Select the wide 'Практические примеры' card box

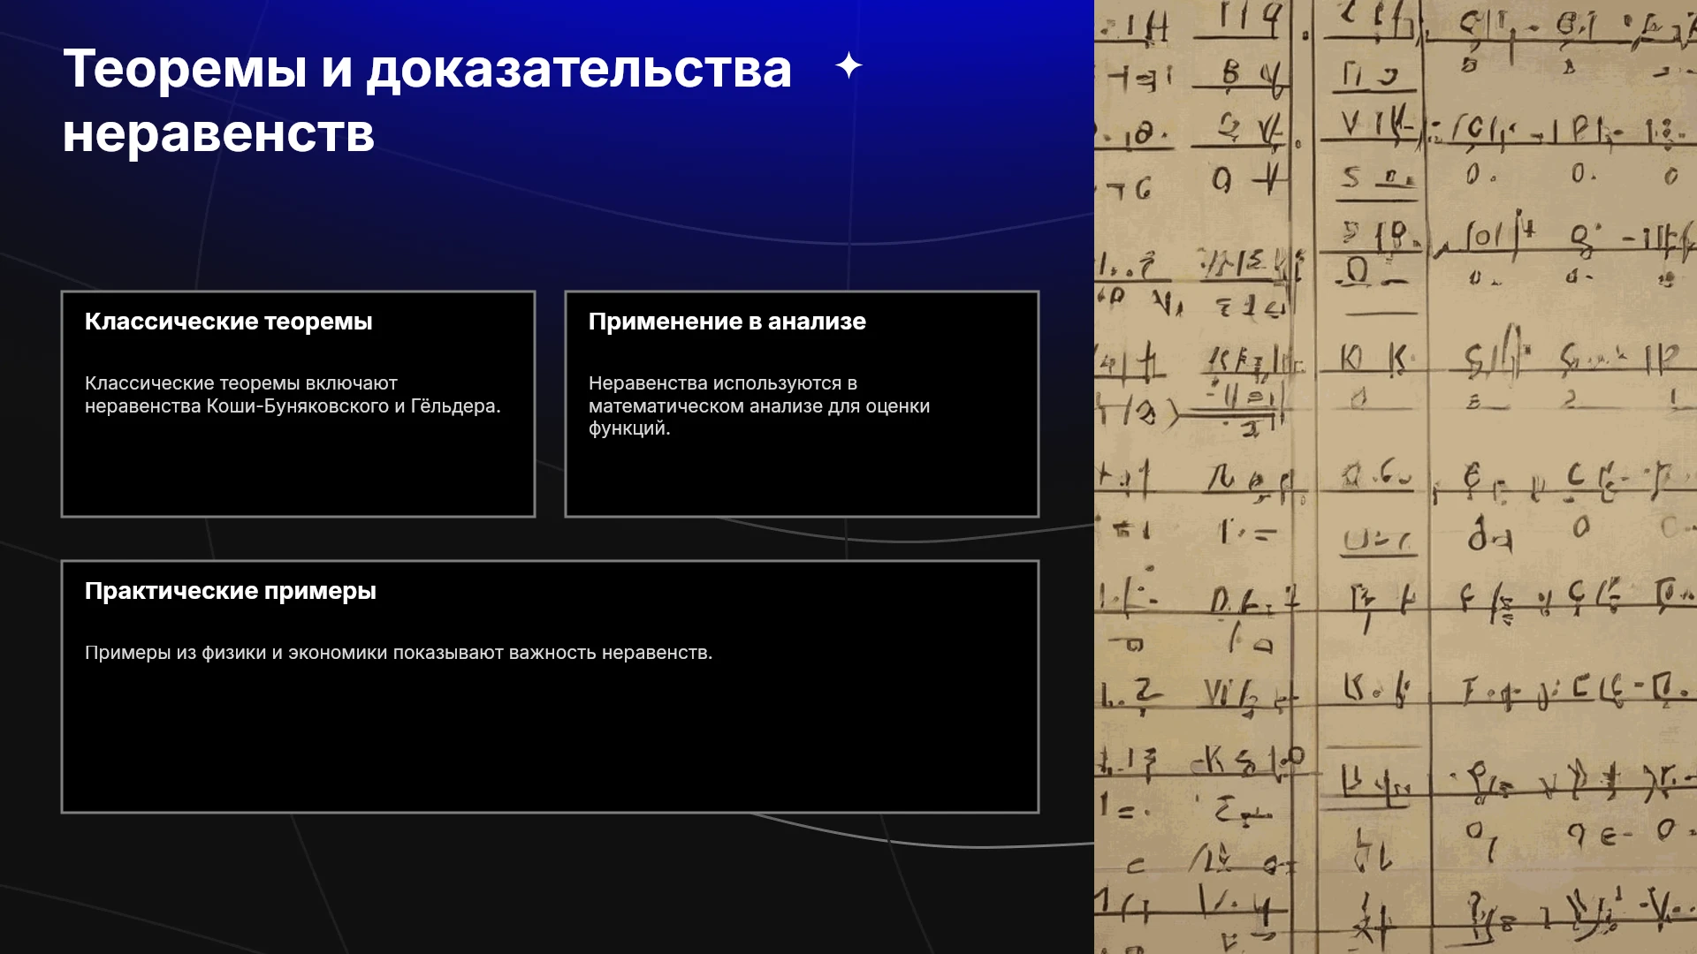pos(550,686)
